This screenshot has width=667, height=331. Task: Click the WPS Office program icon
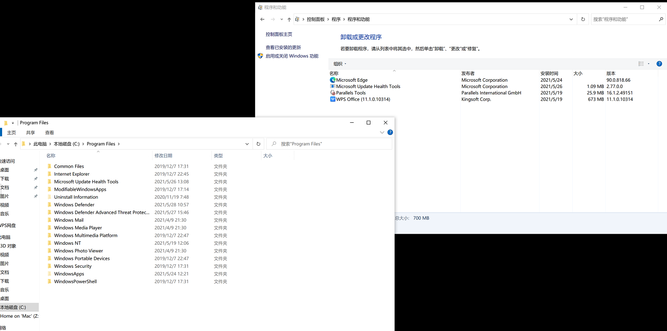tap(333, 99)
